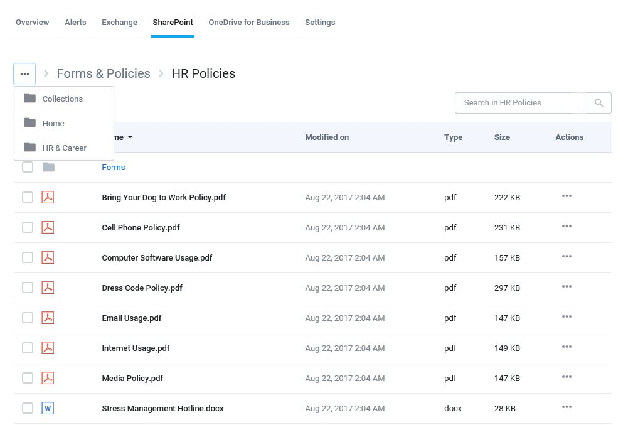Viewport: 633px width, 425px height.
Task: Tick the Media Policy.pdf checkbox
Action: click(28, 378)
